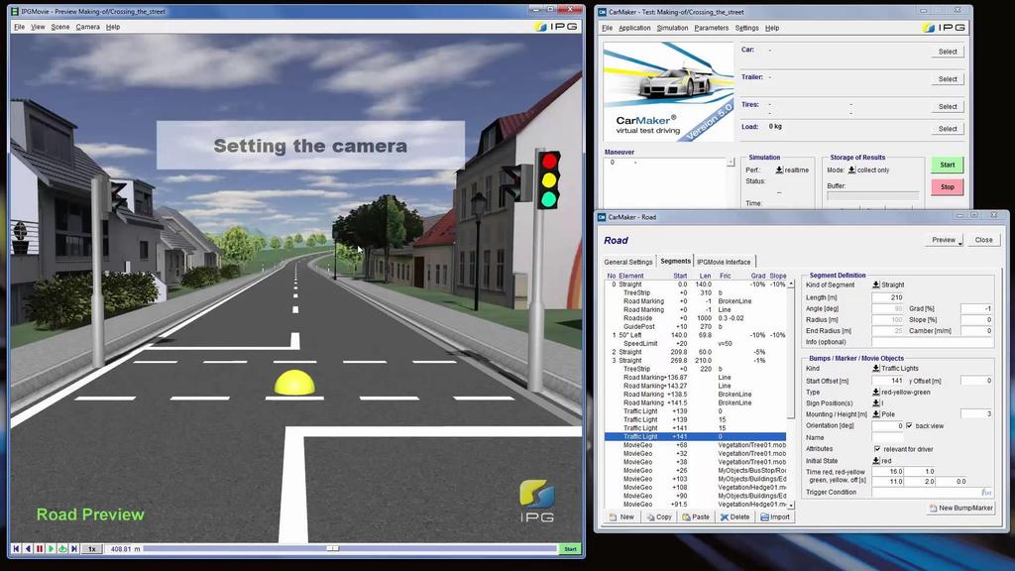Open the Parameters menu in CarMaker

click(712, 28)
